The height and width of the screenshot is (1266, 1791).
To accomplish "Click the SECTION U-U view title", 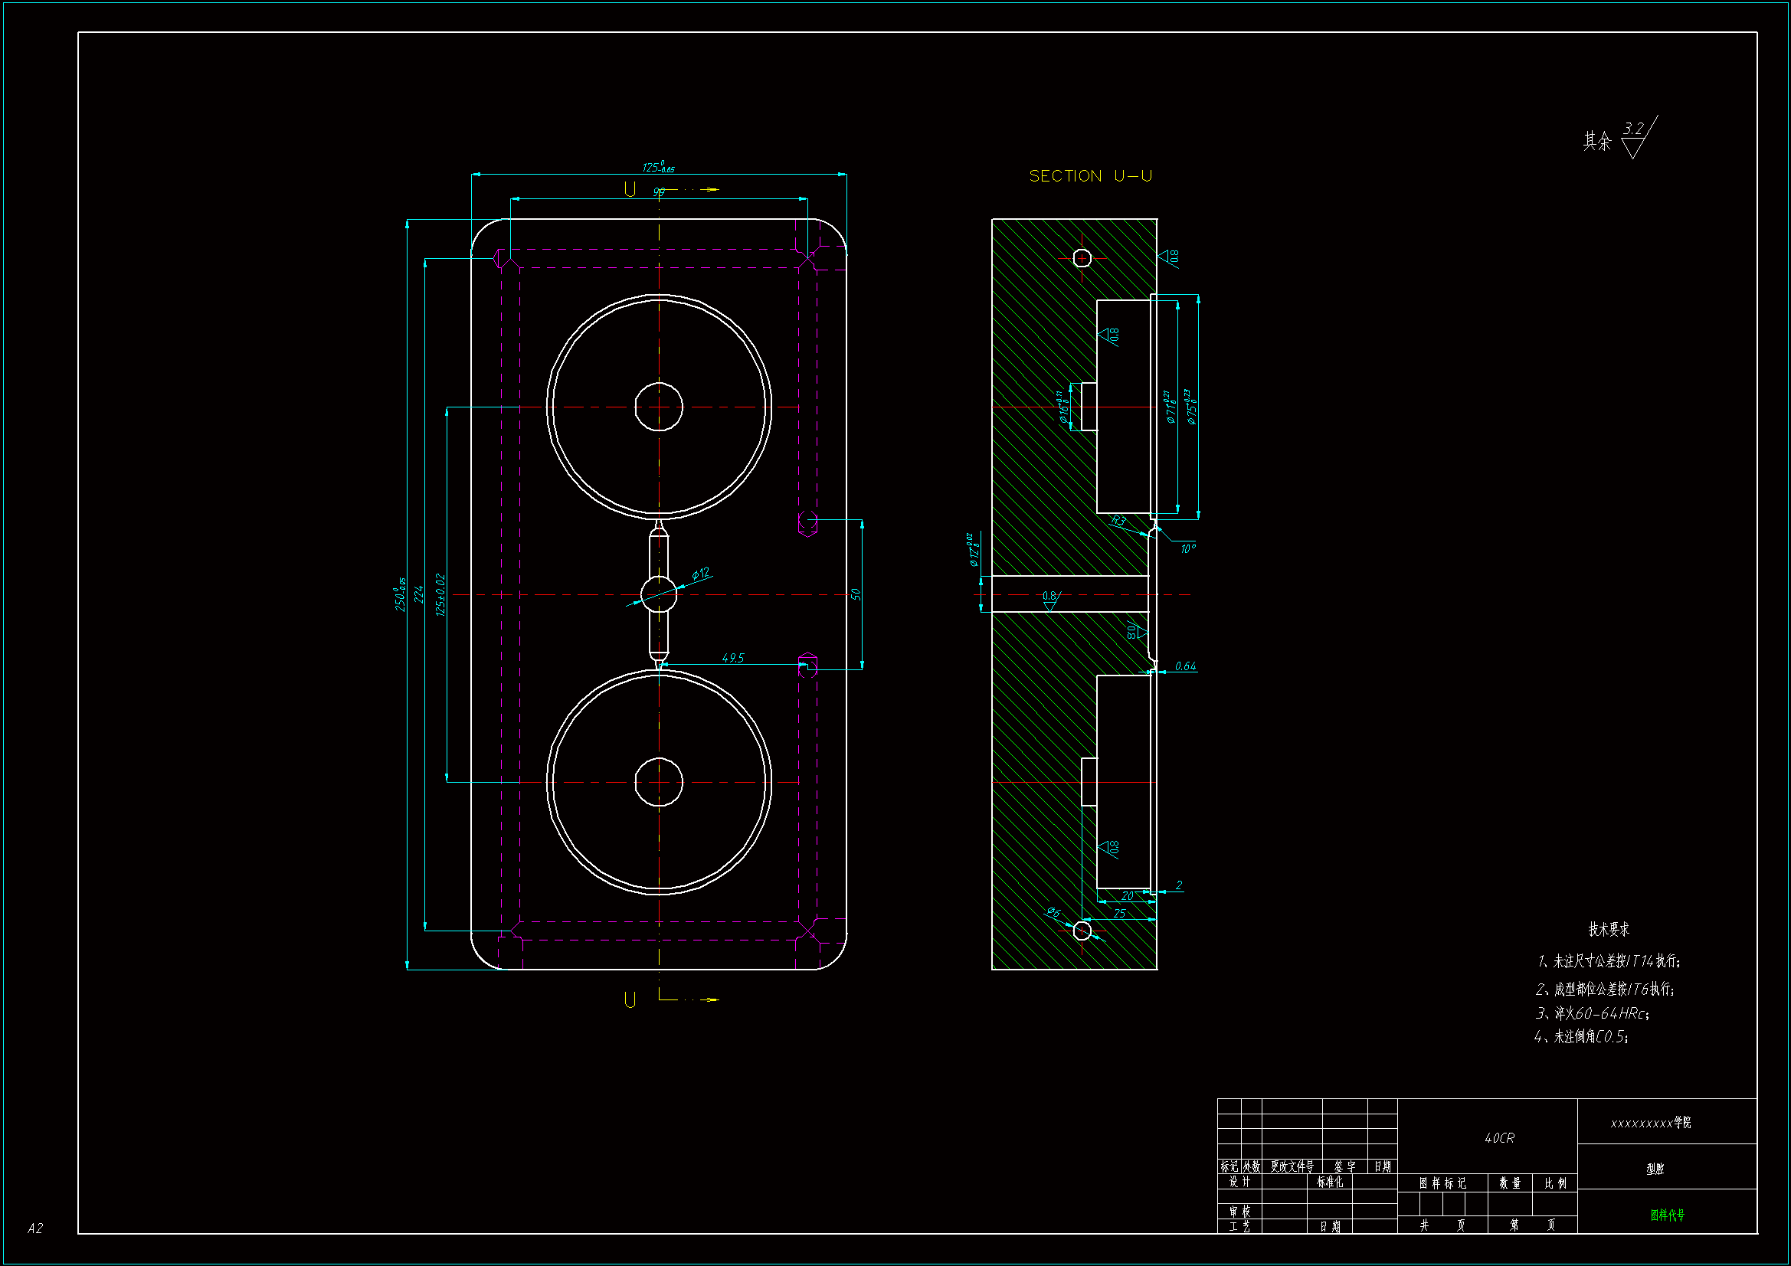I will tap(1090, 176).
